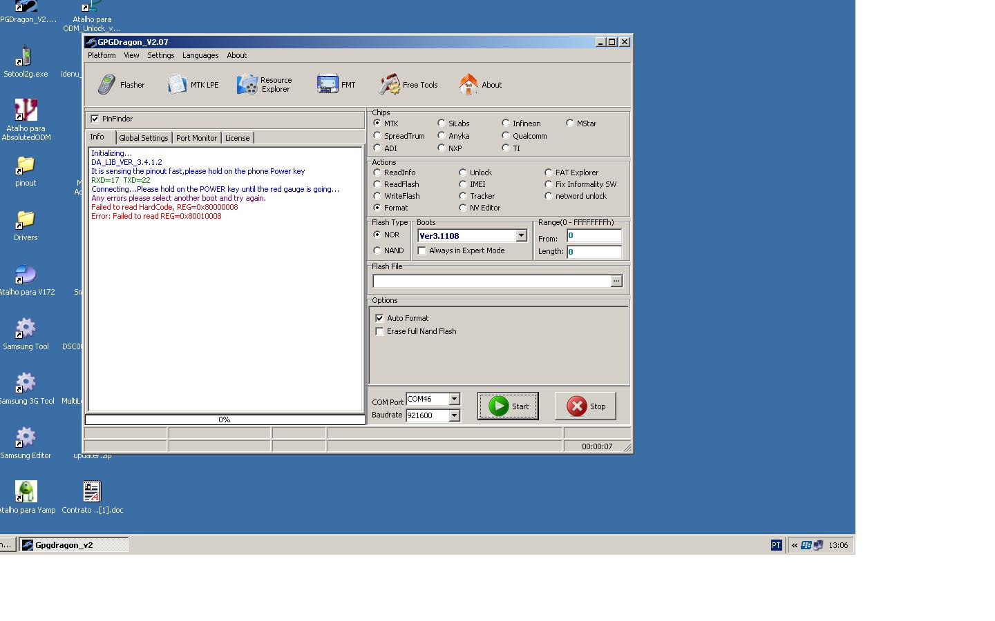Browse for flash file with ellipsis button

coord(616,281)
